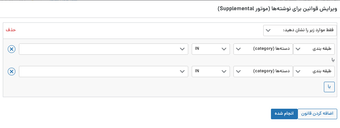Image resolution: width=340 pixels, height=128 pixels.
Task: Expand the second row's دسته‌ها (category) dropdown
Action: [x=263, y=72]
